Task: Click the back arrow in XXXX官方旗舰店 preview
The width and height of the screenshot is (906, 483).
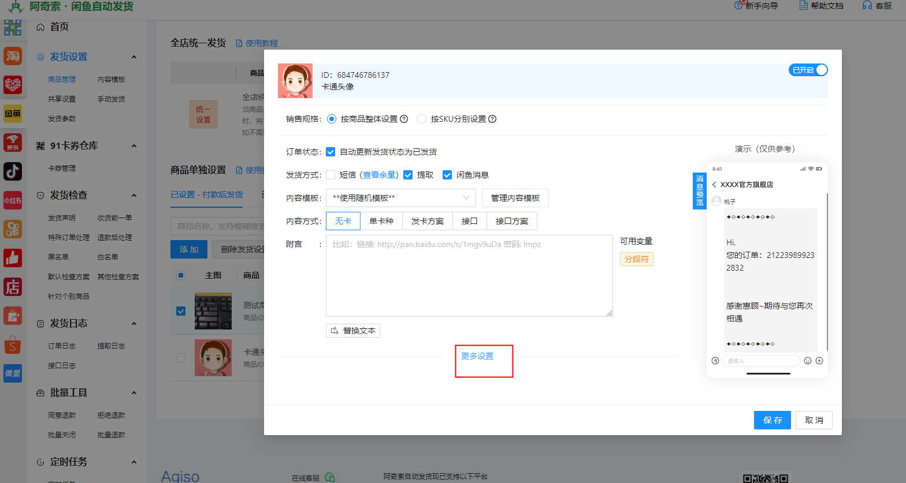Action: 714,185
